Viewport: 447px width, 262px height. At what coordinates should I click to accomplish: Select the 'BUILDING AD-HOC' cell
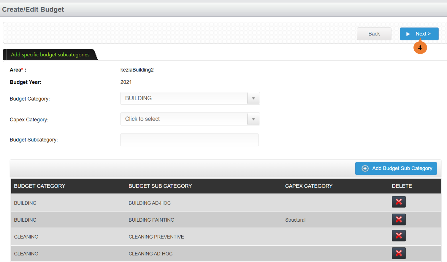click(x=150, y=203)
